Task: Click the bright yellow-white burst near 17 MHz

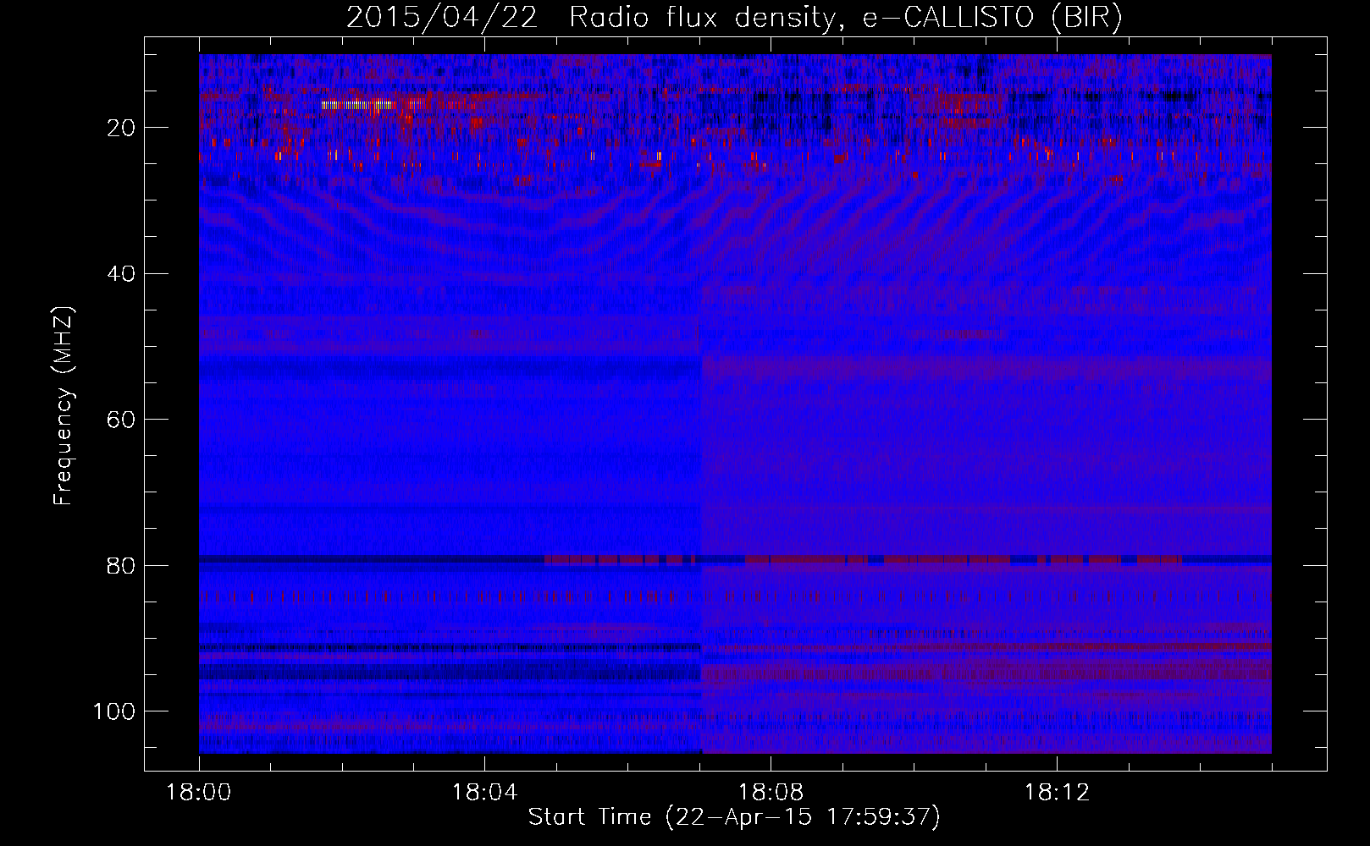Action: tap(358, 106)
